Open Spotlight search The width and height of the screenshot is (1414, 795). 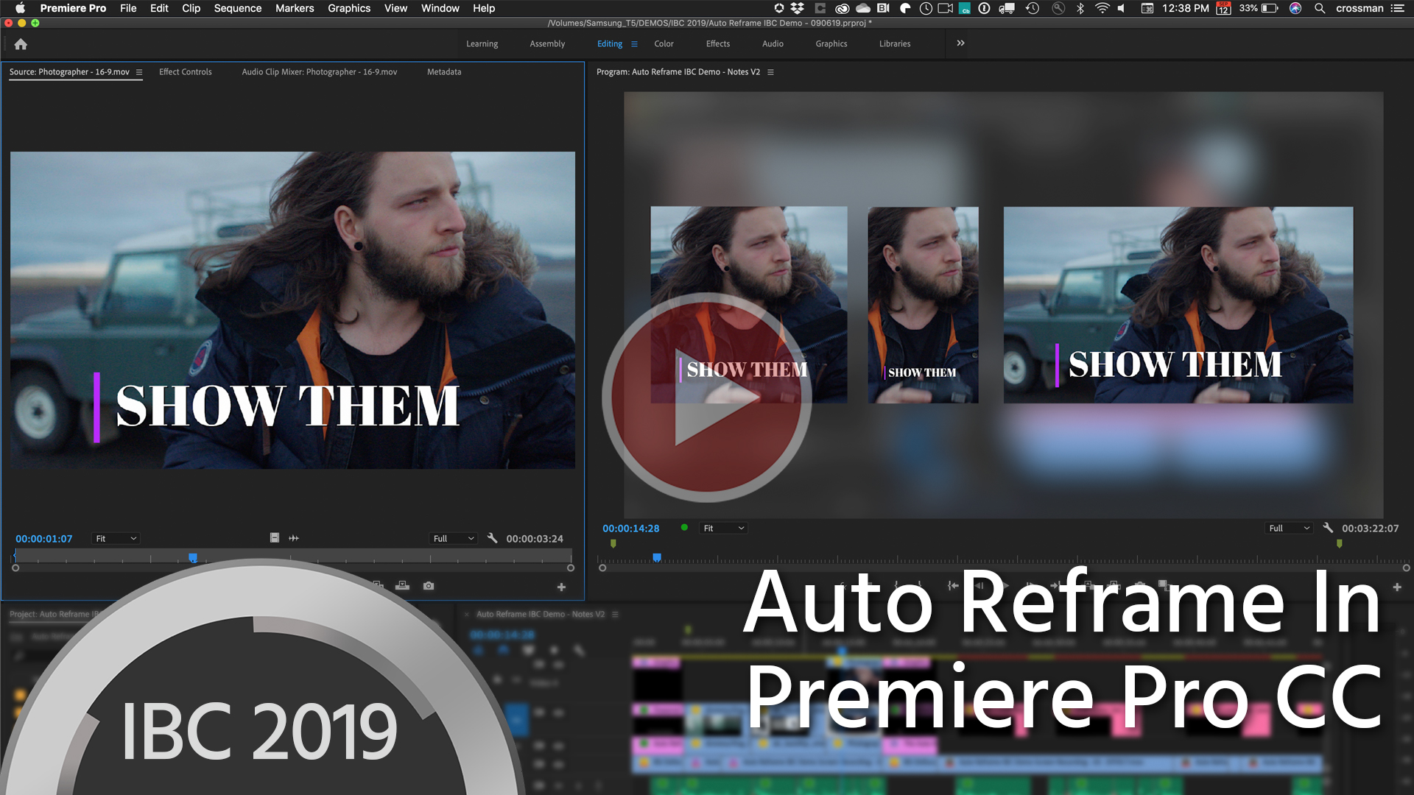pyautogui.click(x=1320, y=8)
